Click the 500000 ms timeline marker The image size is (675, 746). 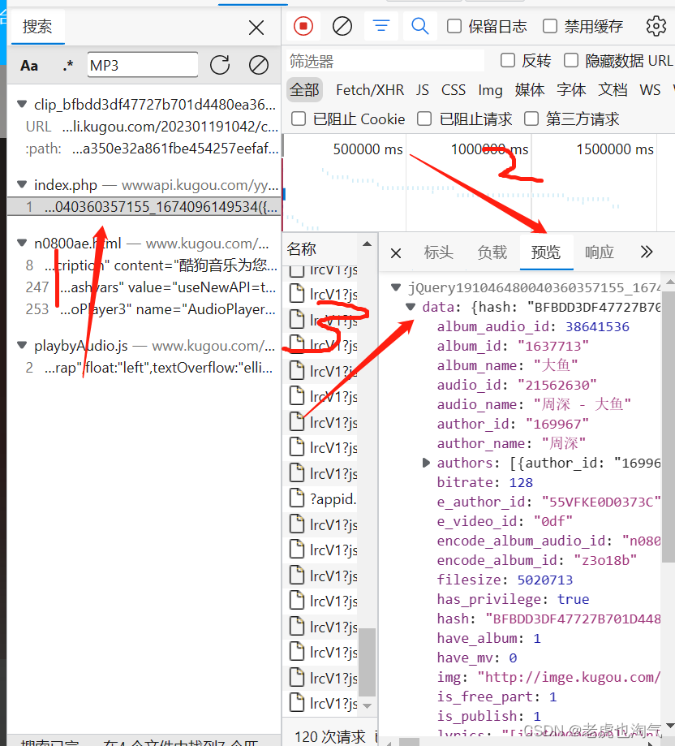(x=368, y=149)
